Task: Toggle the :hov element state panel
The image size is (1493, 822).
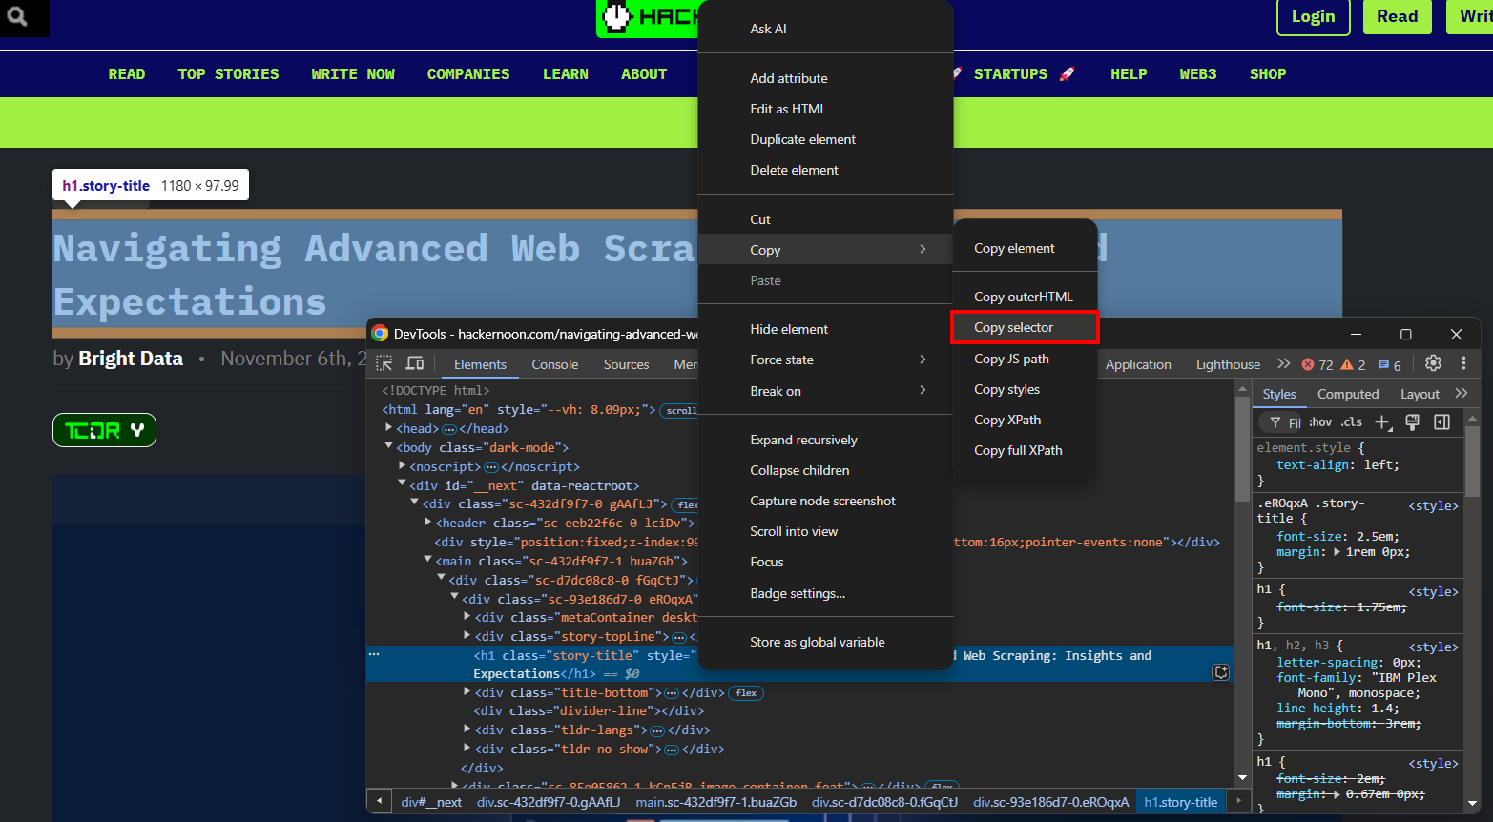Action: click(1320, 422)
